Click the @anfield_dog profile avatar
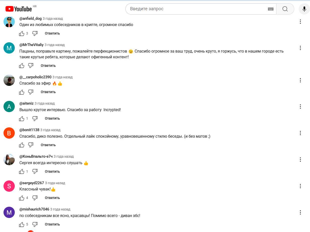Image resolution: width=310 pixels, height=232 pixels. 9,22
